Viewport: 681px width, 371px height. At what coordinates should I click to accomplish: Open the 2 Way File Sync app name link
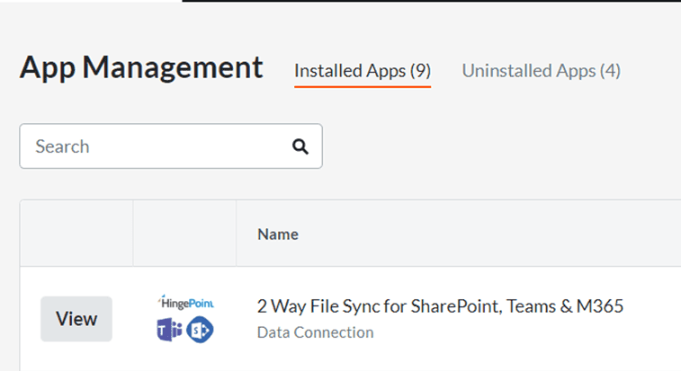440,306
